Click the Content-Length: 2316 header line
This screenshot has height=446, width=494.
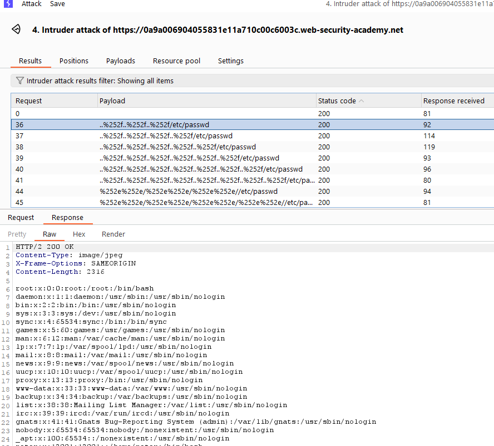[60, 272]
